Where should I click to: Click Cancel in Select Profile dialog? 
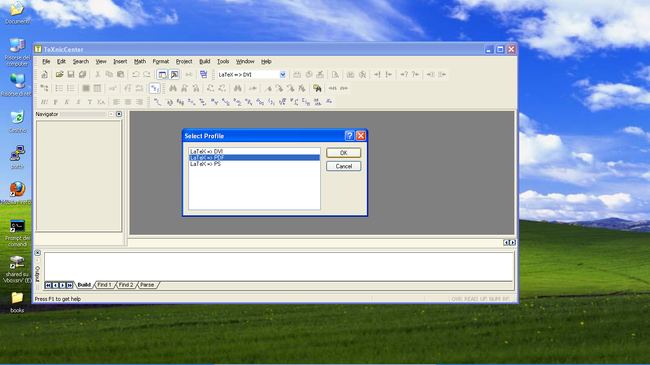[344, 166]
